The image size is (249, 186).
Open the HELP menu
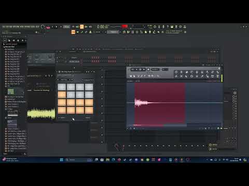click(37, 27)
